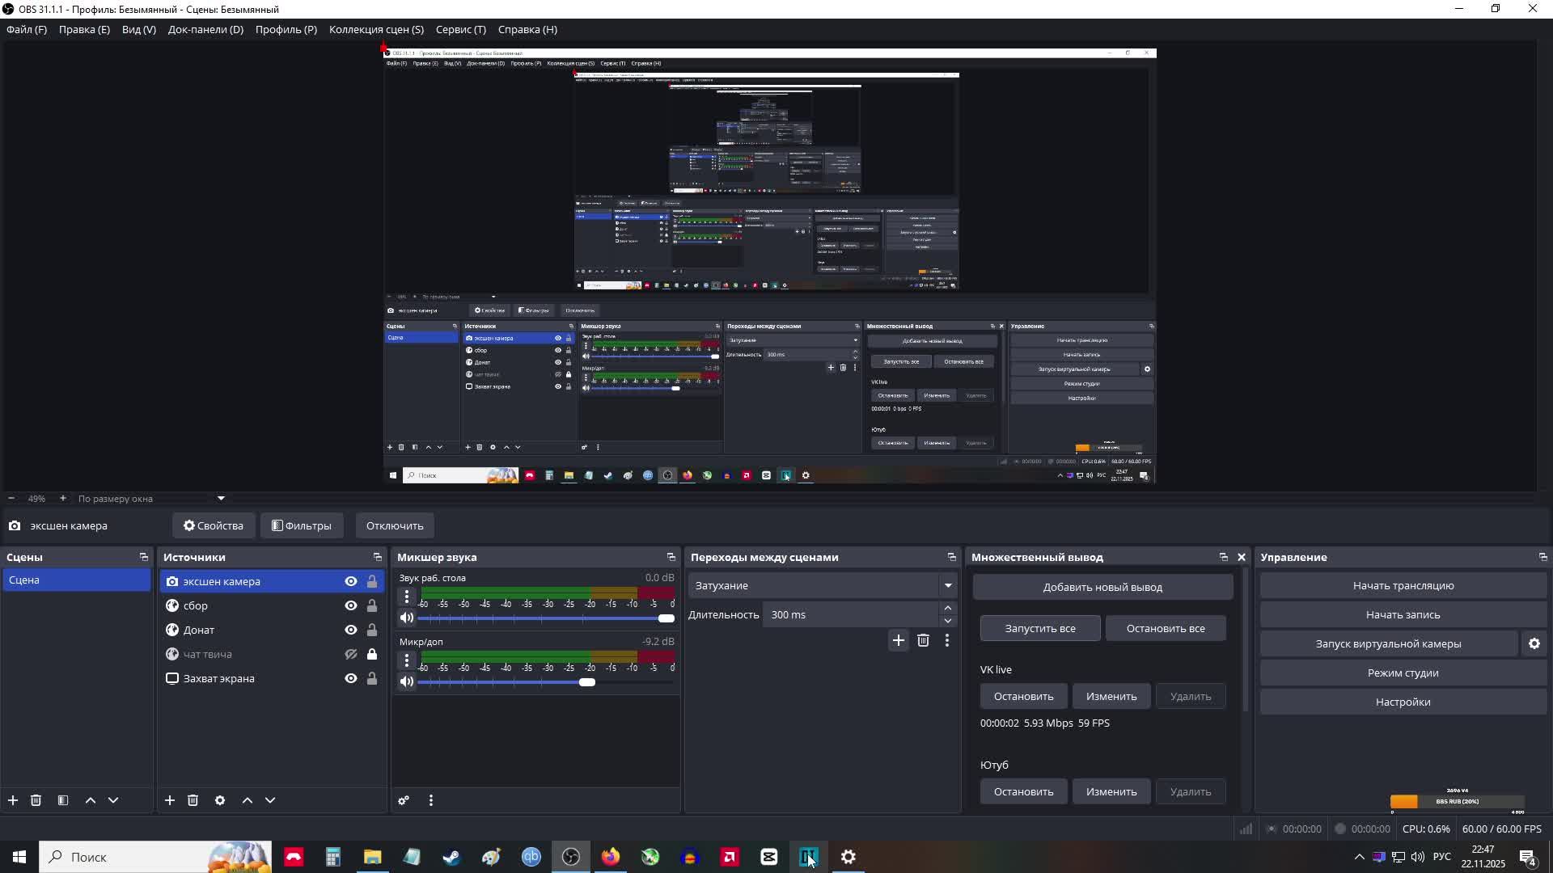
Task: Open the Док-панели (D) menu
Action: click(x=205, y=29)
